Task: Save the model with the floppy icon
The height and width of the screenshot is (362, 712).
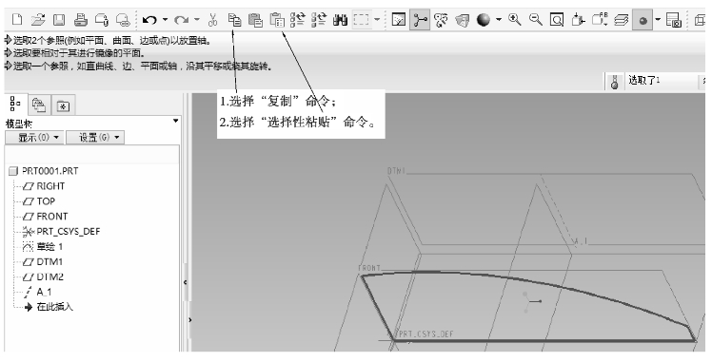Action: coord(59,20)
